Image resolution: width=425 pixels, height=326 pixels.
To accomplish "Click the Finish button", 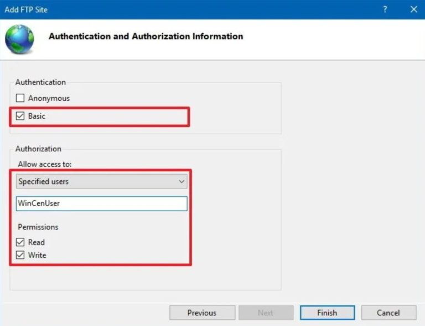I will [327, 313].
